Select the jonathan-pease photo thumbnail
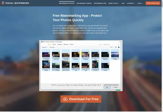The height and width of the screenshot is (112, 163). (105, 55)
